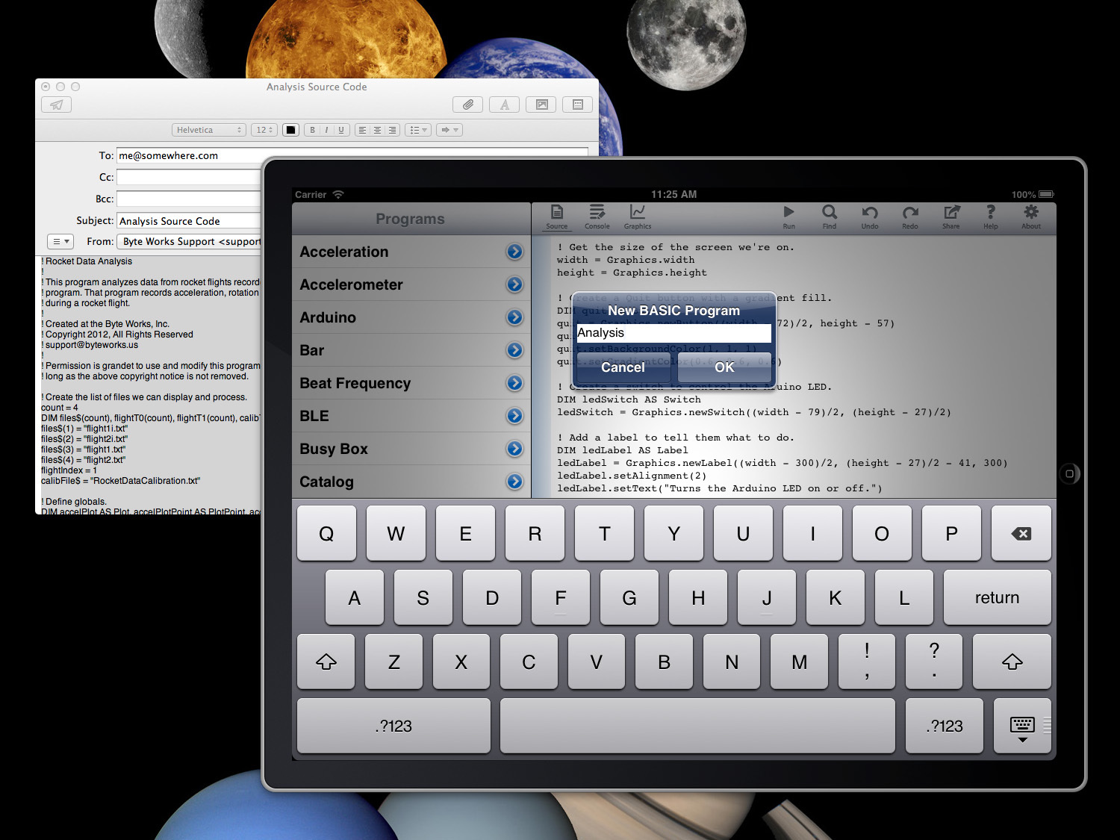Click the To field with me@somewhere.com
1120x840 pixels.
click(352, 155)
